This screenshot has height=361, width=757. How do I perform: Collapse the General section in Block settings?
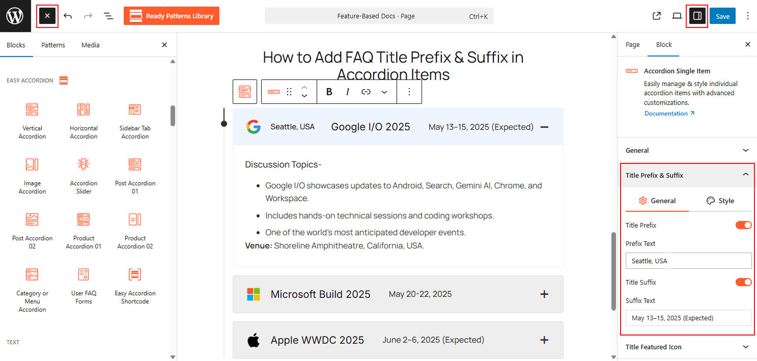click(x=687, y=150)
